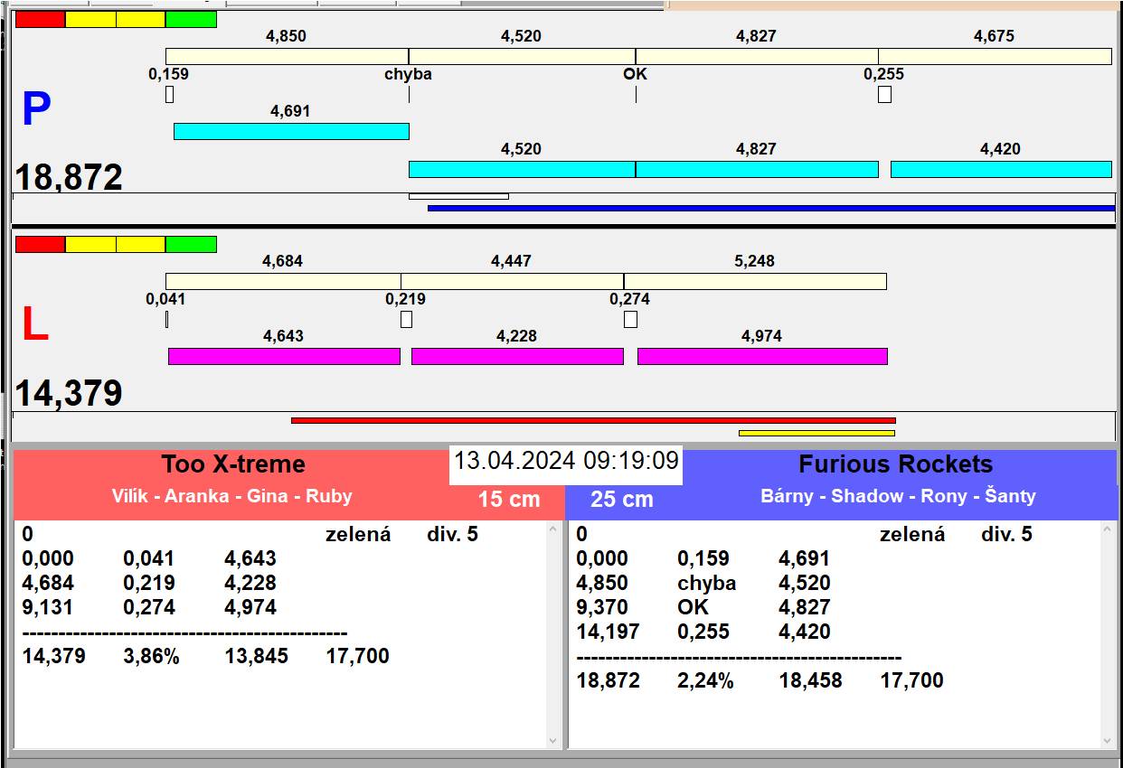Screen dimensions: 1123x768
Task: Click the small box below 0,159
Action: pos(169,94)
